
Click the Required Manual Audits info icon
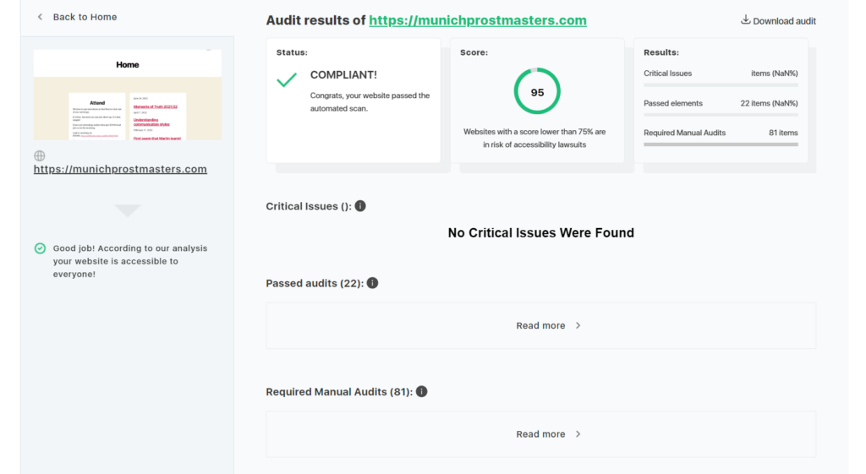click(421, 391)
